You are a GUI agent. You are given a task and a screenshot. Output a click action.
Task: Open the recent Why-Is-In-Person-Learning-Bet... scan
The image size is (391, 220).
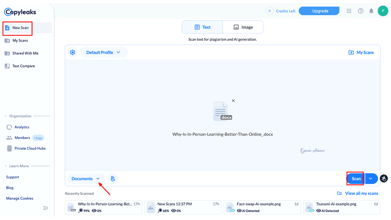click(x=103, y=207)
